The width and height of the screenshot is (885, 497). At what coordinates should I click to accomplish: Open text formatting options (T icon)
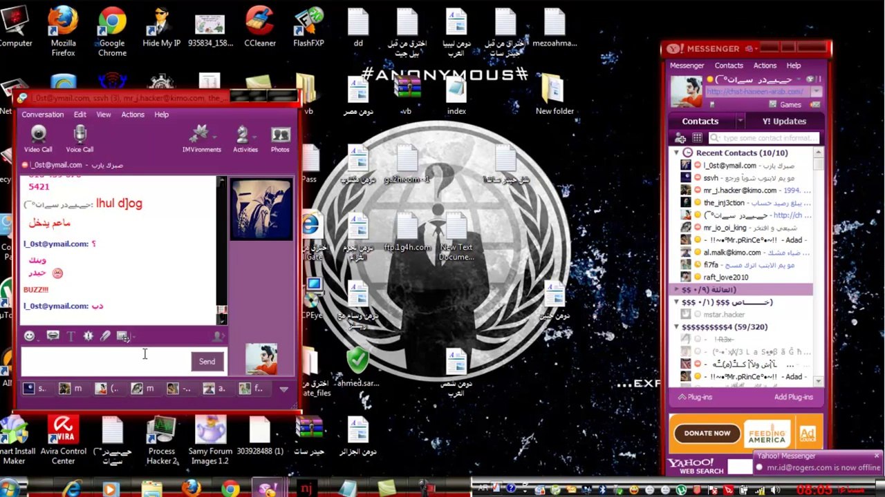(x=71, y=336)
